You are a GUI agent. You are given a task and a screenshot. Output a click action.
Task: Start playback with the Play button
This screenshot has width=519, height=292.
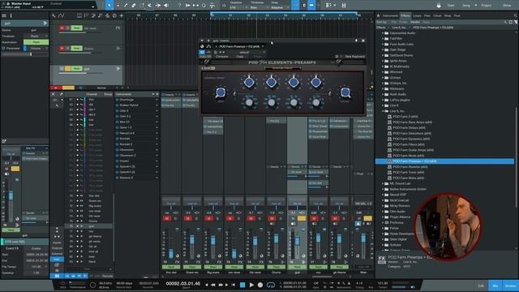(x=251, y=285)
